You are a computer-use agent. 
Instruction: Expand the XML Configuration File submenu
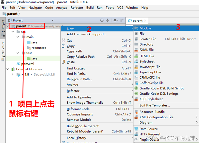(197, 117)
